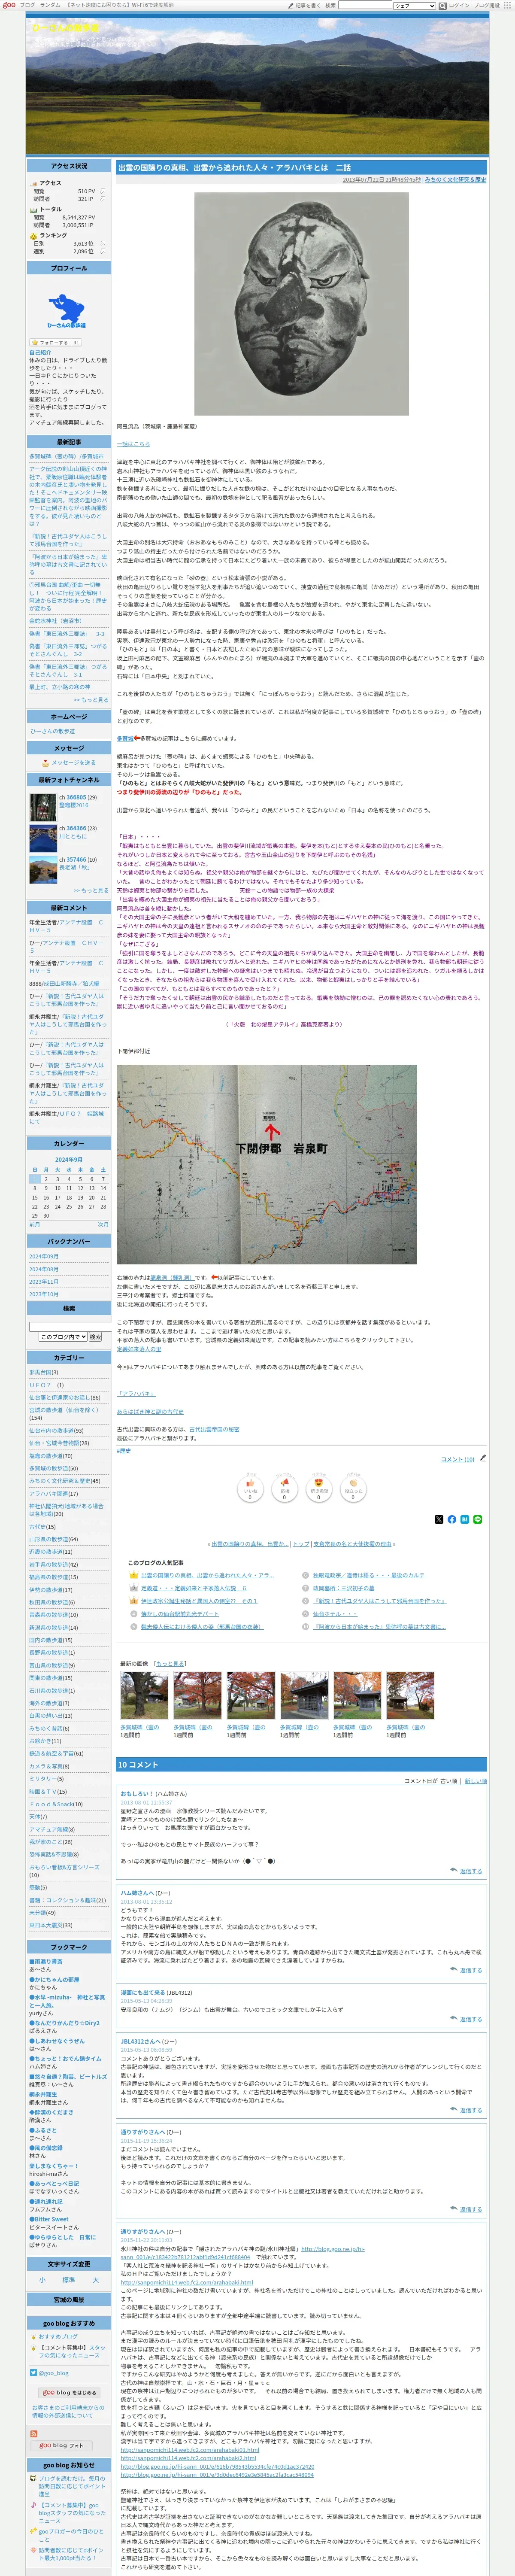Open the ウェブ search scope dropdown

click(x=414, y=5)
